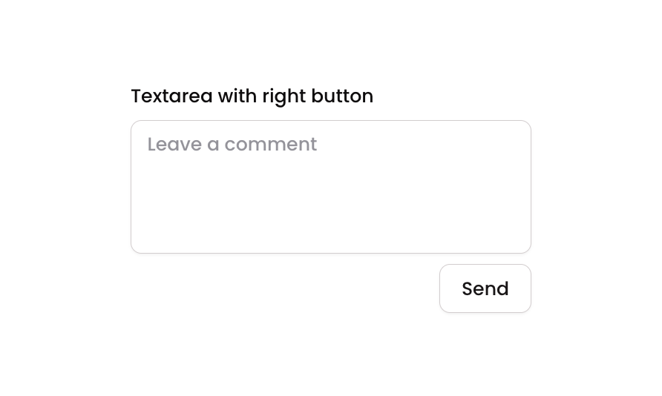Screen dimensions: 662x396
Task: Click the word "Send"
Action: [x=485, y=288]
